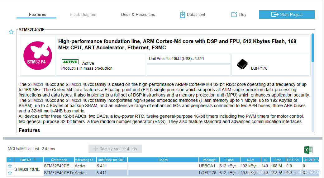Screen dimensions: 324x178
Task: Click the Start Project button
Action: pyautogui.click(x=287, y=14)
